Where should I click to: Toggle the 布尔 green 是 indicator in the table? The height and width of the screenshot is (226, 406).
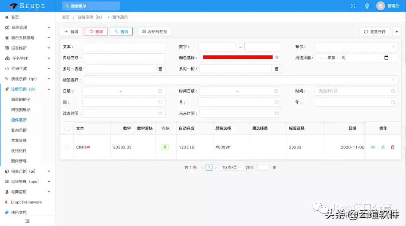[x=165, y=147]
